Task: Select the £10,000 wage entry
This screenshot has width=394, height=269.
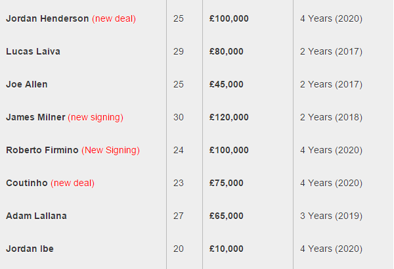Action: click(226, 249)
